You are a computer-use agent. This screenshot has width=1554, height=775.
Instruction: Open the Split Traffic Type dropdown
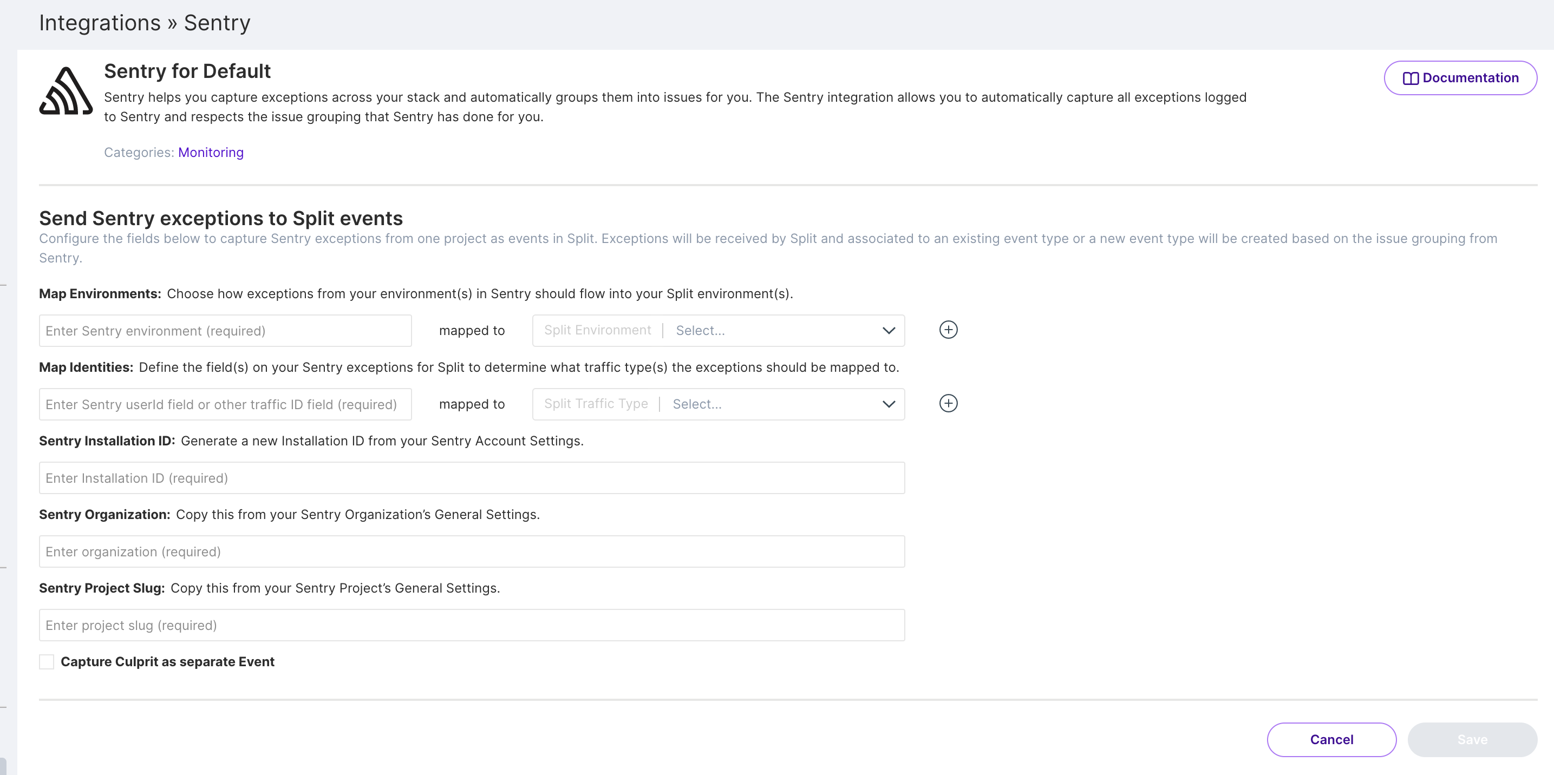717,404
